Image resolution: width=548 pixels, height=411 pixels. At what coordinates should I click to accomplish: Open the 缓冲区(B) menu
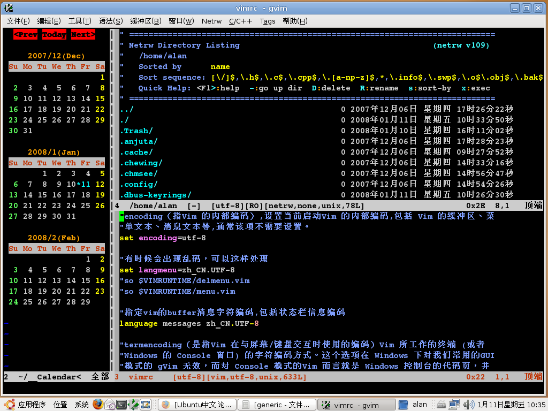click(x=146, y=21)
